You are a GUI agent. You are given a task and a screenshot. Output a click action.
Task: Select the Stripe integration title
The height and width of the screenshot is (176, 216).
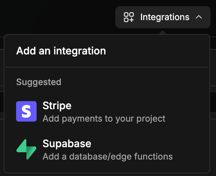click(57, 106)
